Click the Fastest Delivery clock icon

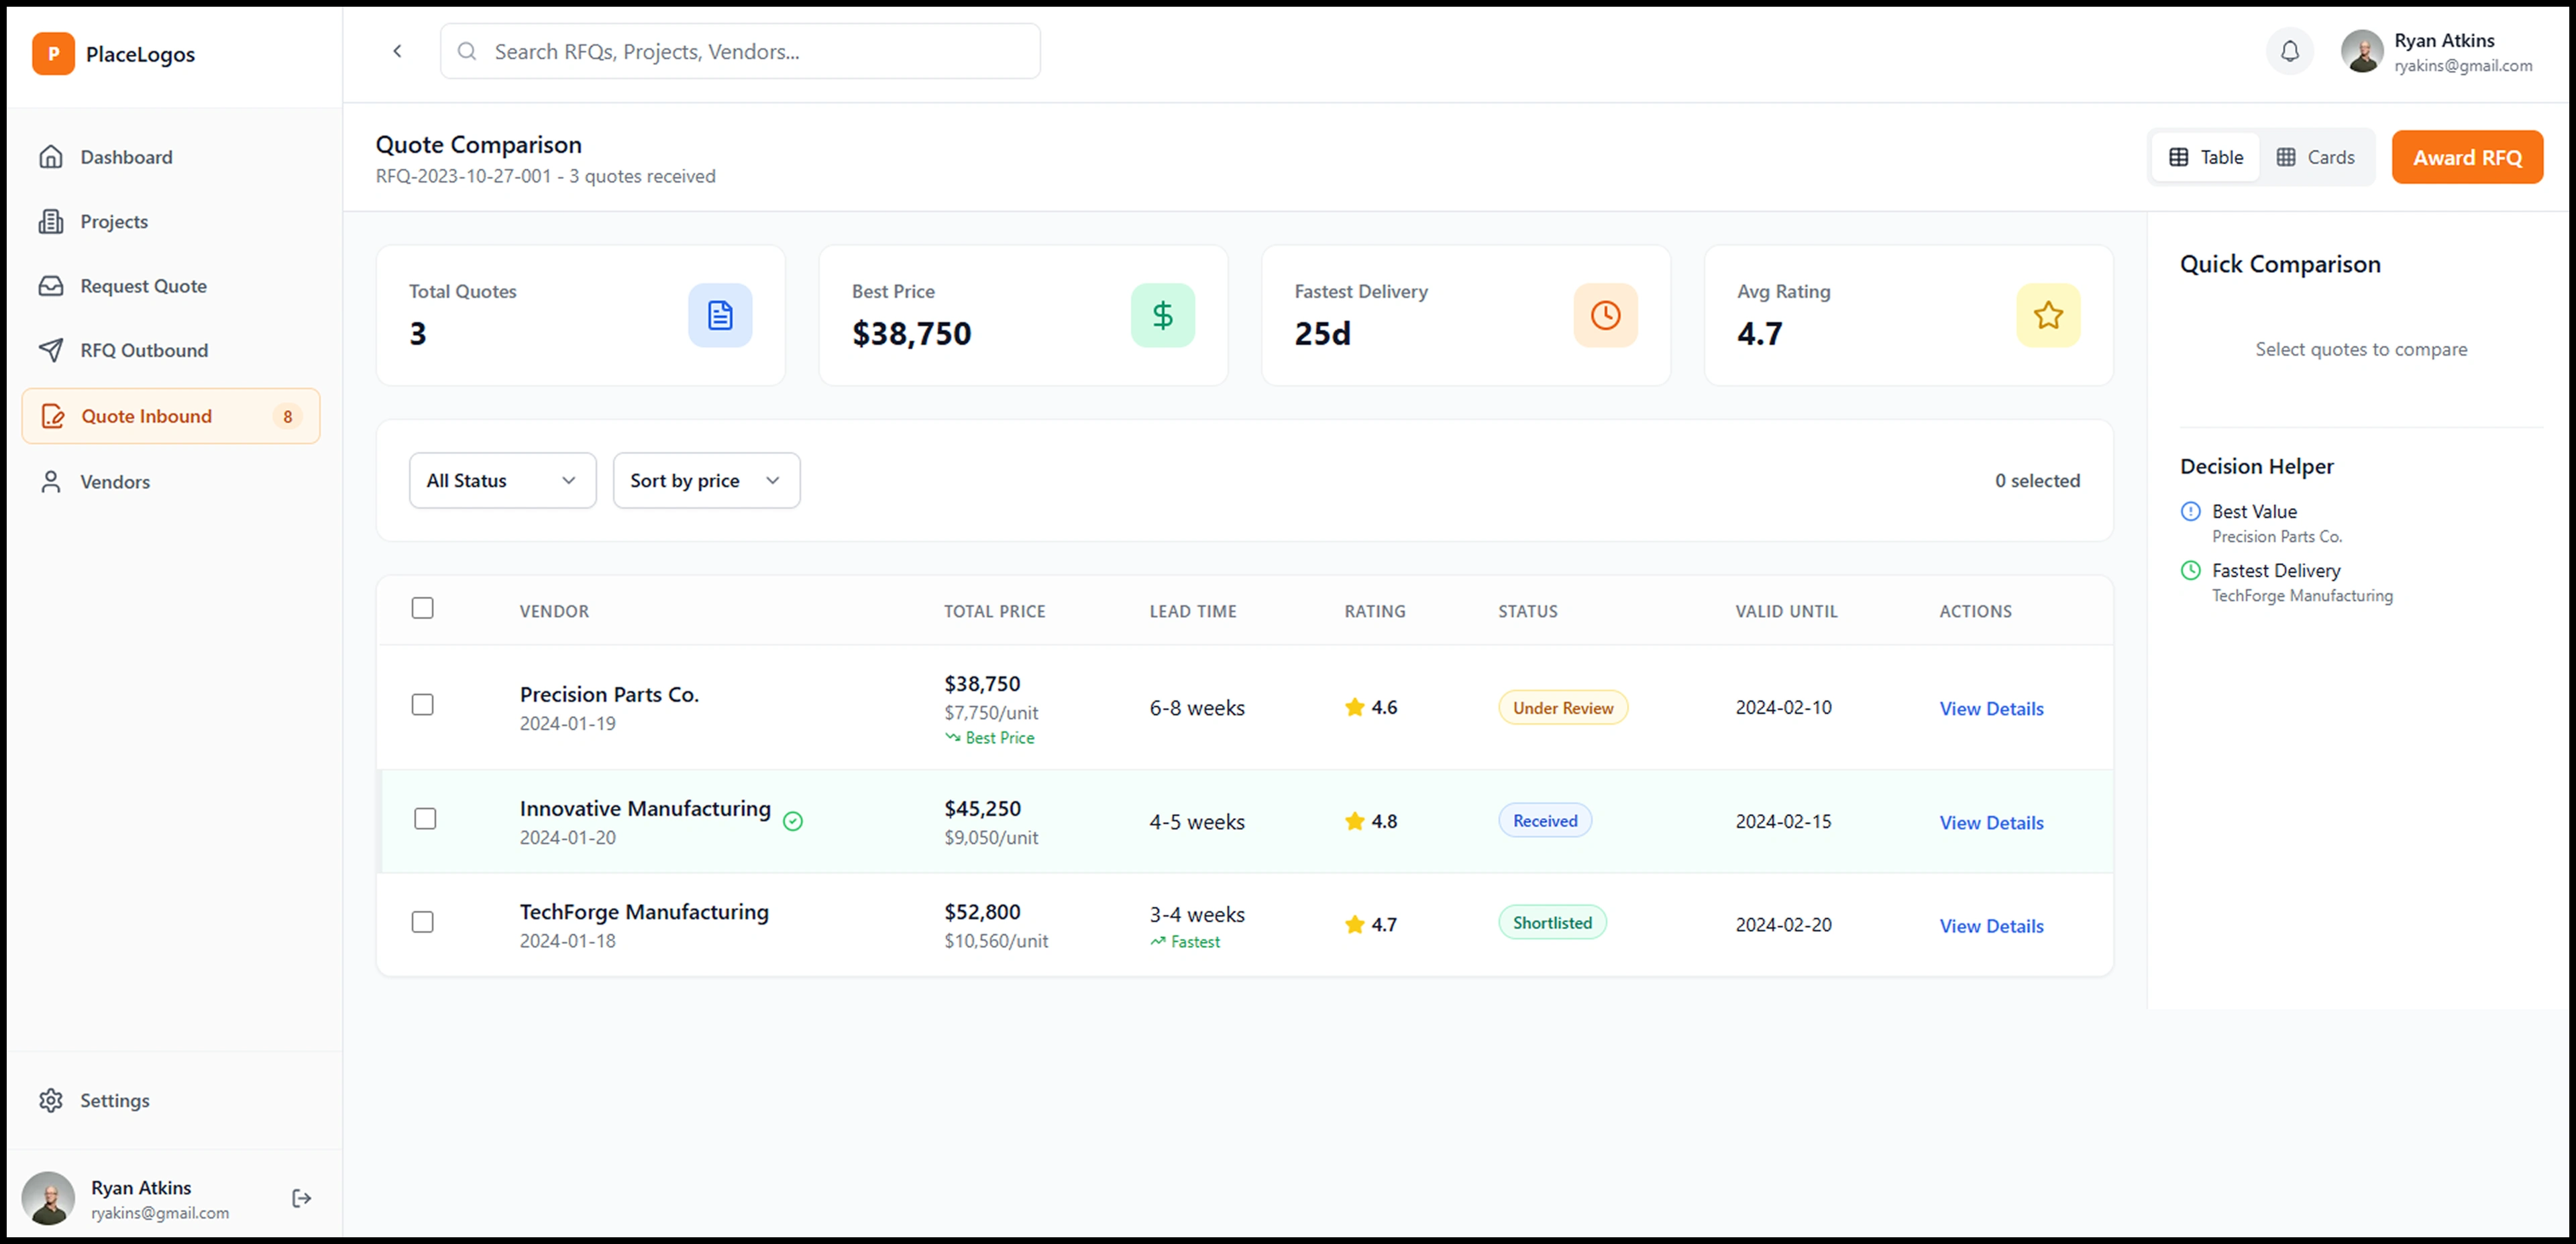pos(1605,316)
